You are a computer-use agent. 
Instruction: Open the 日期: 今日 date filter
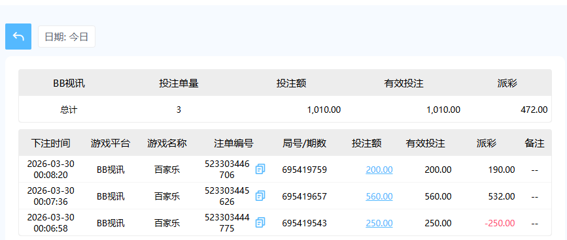point(67,37)
